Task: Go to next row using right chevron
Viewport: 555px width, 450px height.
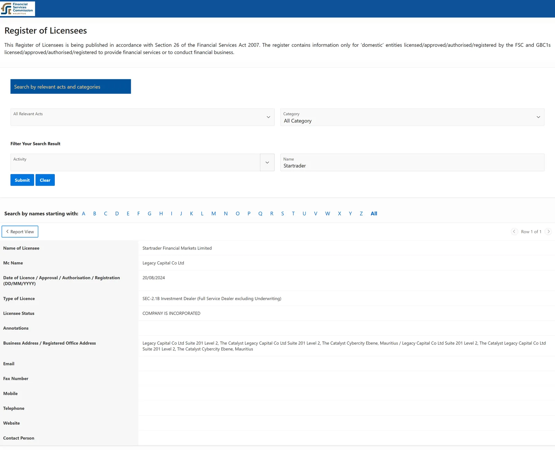Action: point(548,231)
